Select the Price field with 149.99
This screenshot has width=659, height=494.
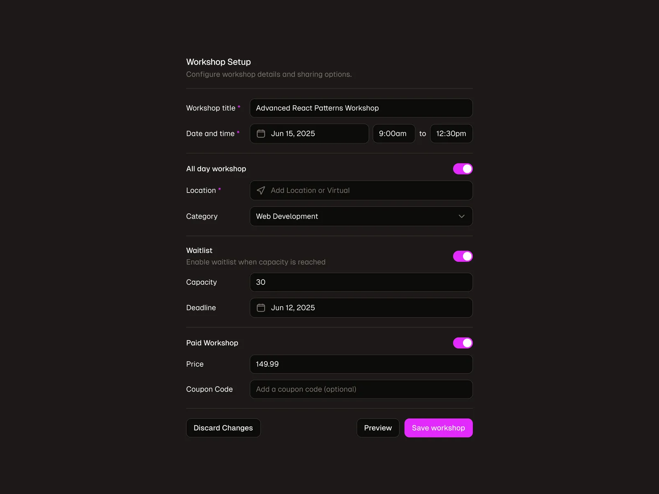tap(361, 364)
